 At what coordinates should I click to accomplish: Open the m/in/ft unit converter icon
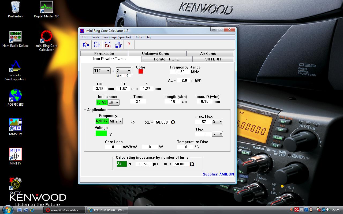118,45
